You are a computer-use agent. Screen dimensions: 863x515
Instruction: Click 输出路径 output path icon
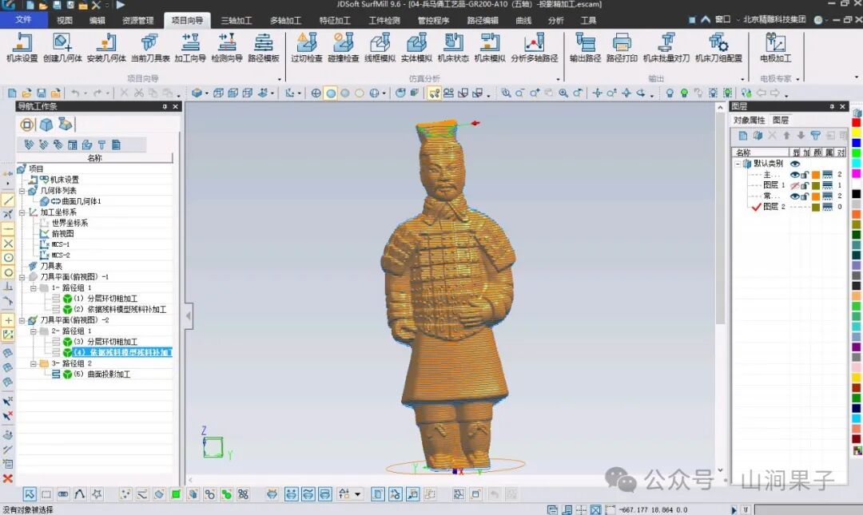coord(585,47)
